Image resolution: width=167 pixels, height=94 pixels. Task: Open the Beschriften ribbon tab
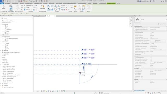pos(52,3)
